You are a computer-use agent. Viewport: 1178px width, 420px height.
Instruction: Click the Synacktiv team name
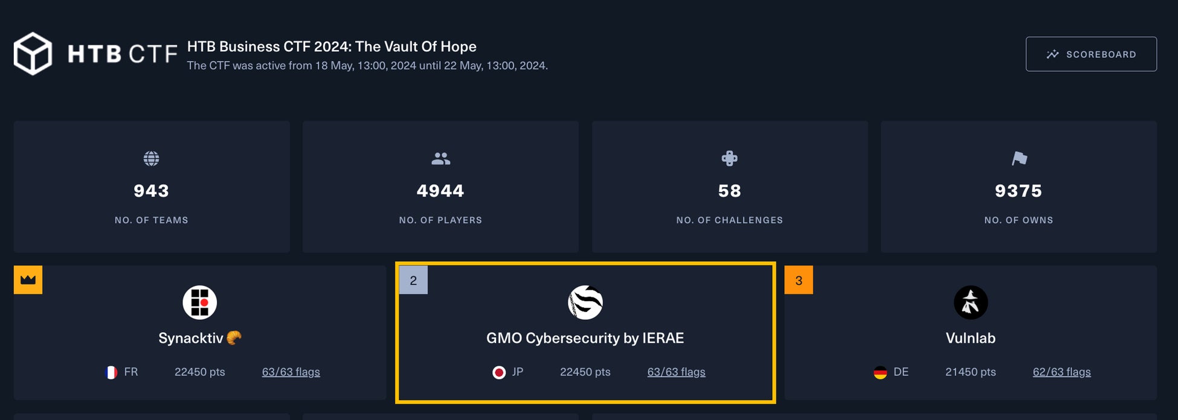[191, 338]
